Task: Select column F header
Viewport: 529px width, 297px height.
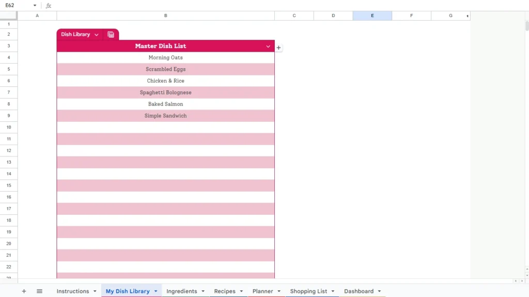Action: pos(412,15)
